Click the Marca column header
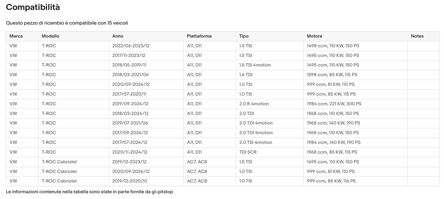 pyautogui.click(x=16, y=36)
